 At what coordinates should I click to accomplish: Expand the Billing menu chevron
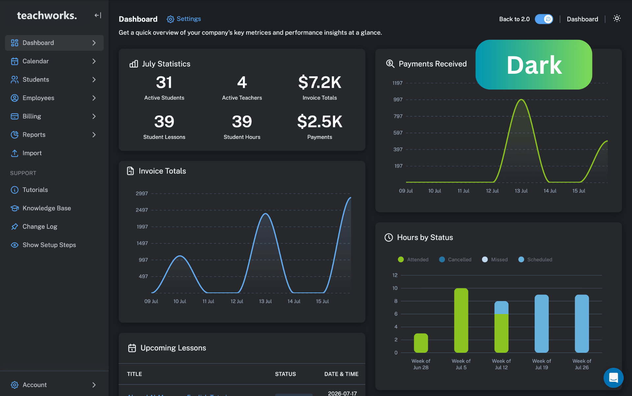[94, 117]
